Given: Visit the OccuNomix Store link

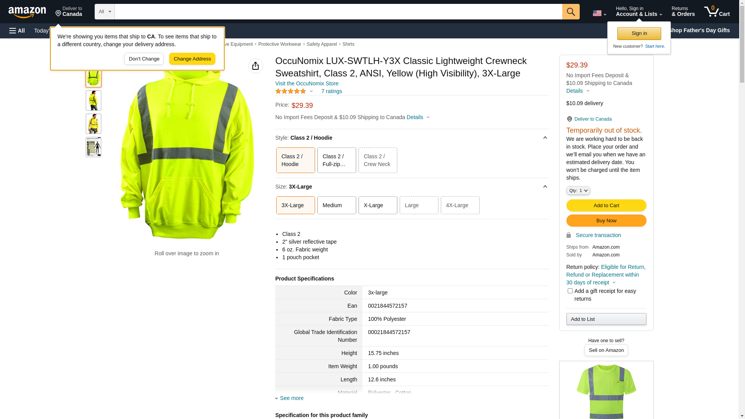Looking at the screenshot, I should (x=307, y=83).
